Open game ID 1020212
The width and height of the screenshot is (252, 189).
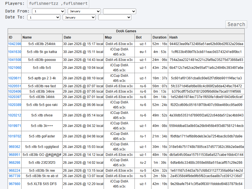click(x=14, y=115)
